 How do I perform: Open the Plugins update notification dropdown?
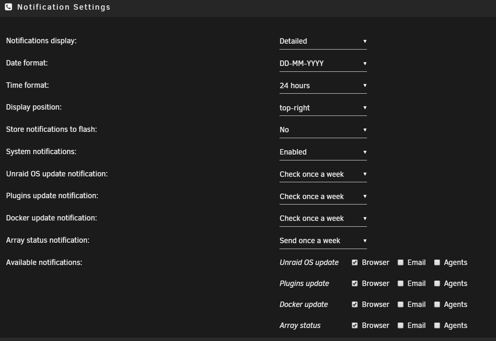(323, 196)
